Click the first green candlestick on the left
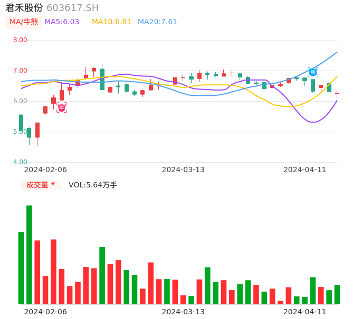 coord(21,123)
